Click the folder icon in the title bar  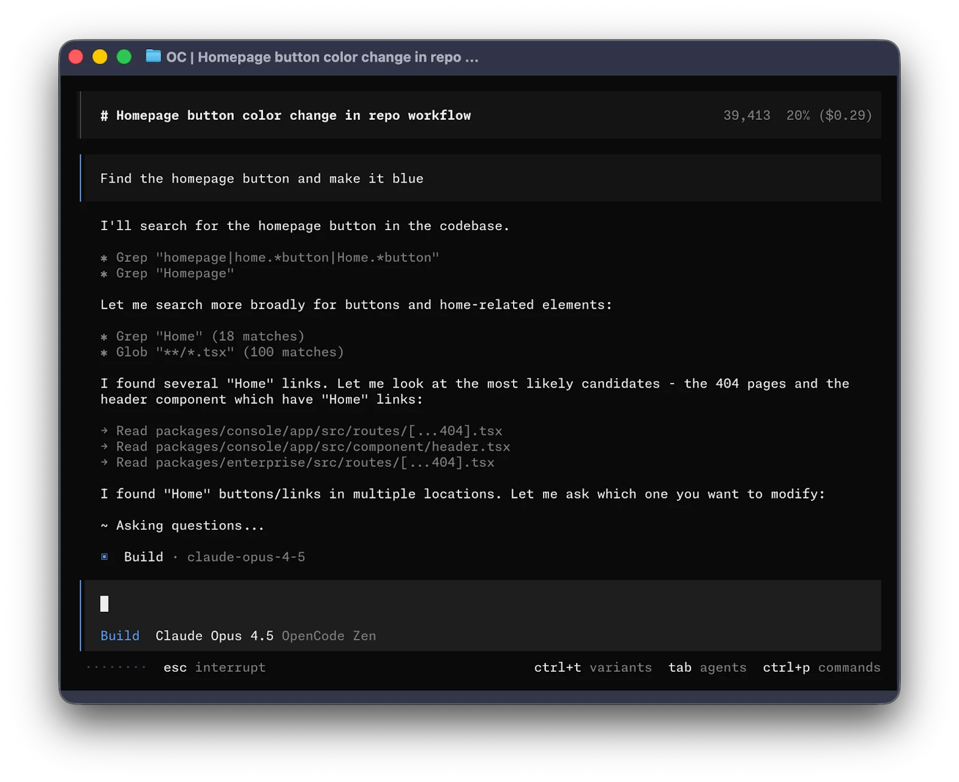153,56
